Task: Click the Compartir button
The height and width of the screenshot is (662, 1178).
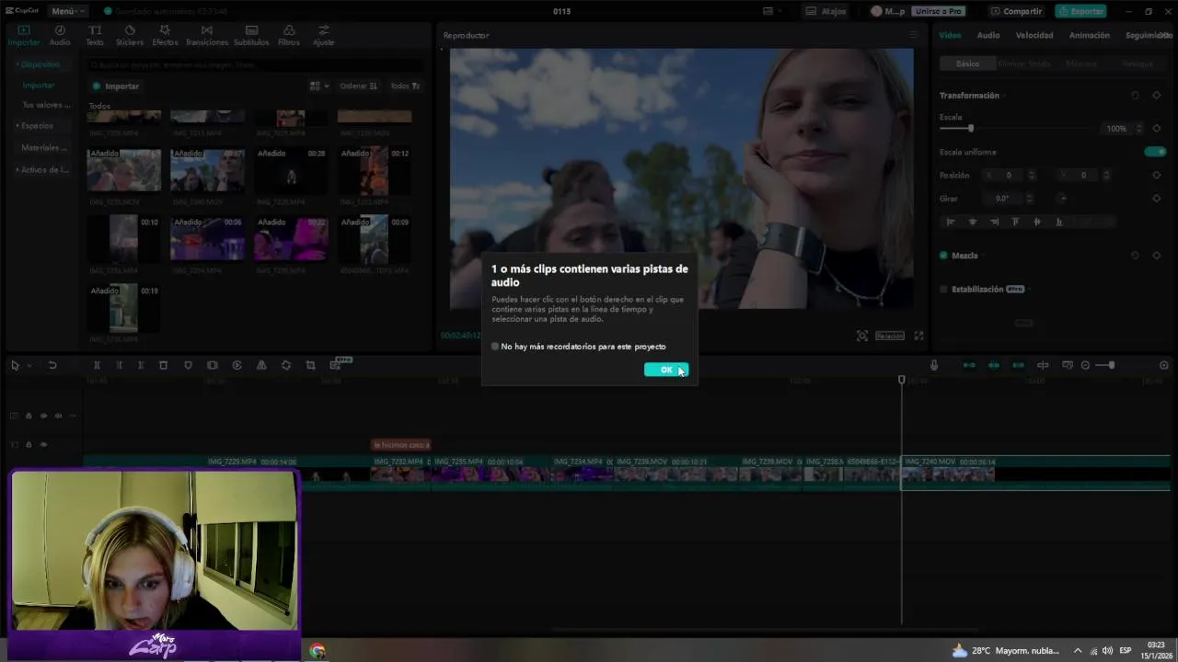Action: 1016,11
